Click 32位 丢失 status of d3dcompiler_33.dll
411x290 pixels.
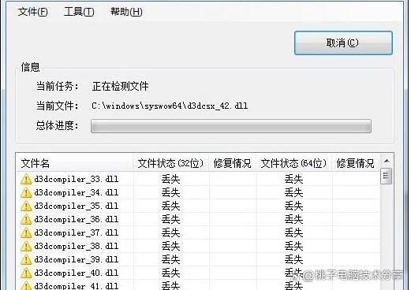(170, 179)
